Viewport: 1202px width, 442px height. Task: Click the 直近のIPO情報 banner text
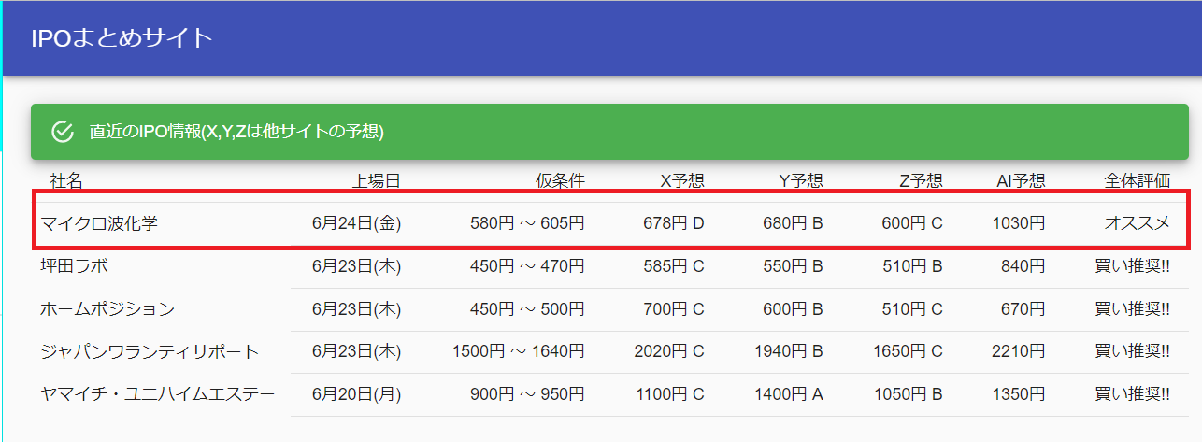[236, 132]
